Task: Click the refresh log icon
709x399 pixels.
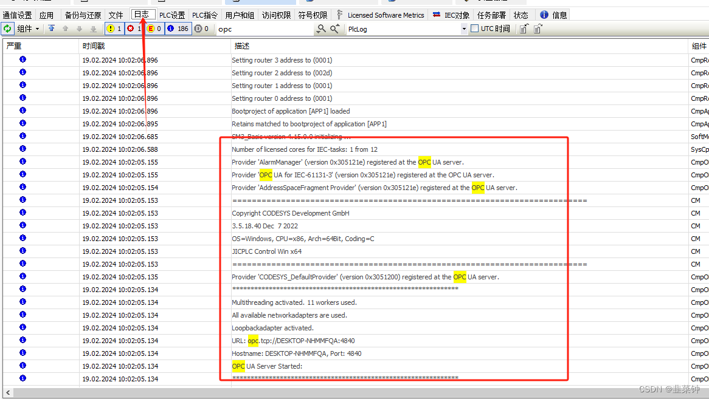Action: click(7, 29)
